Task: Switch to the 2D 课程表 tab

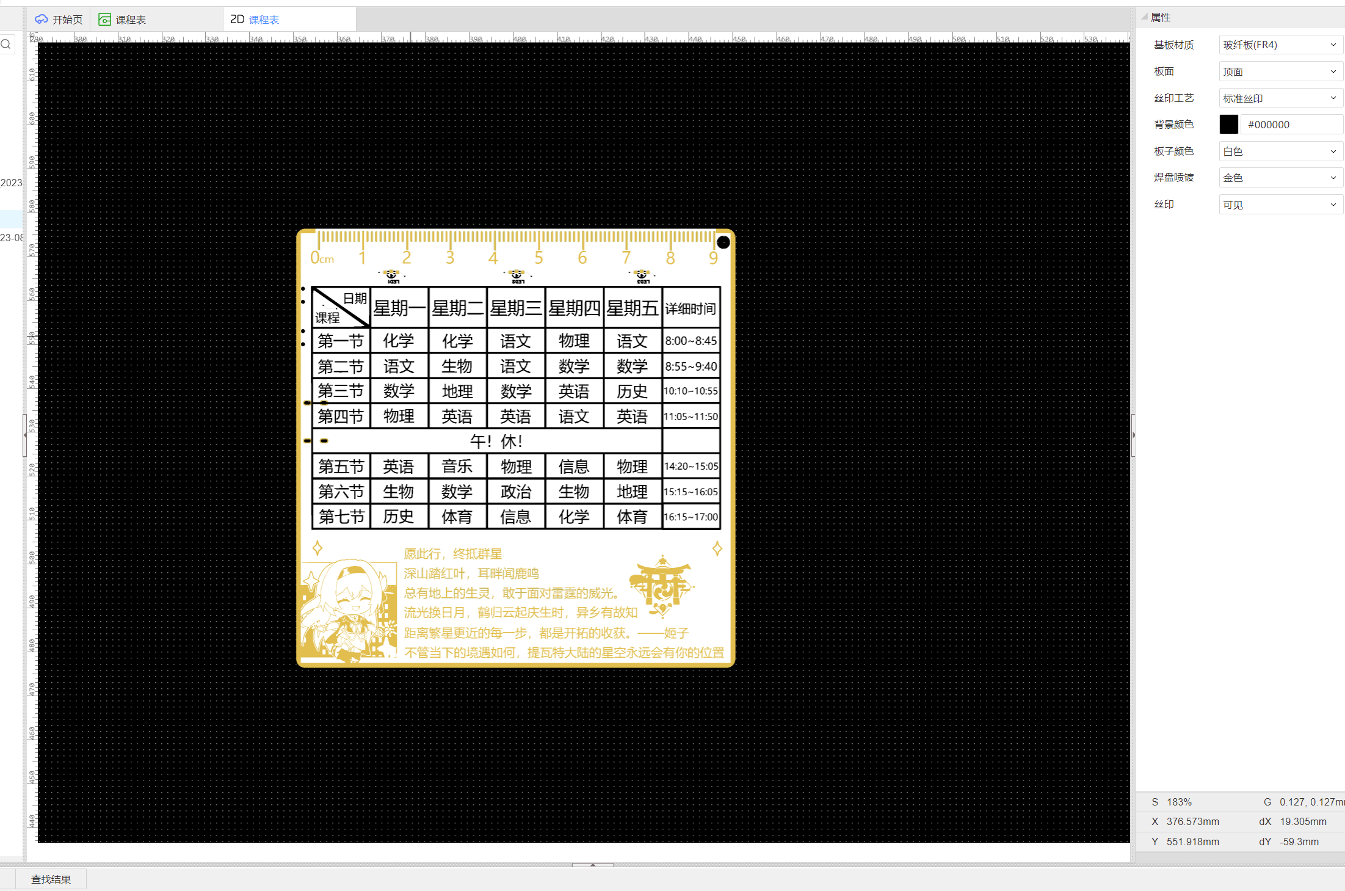Action: coord(255,20)
